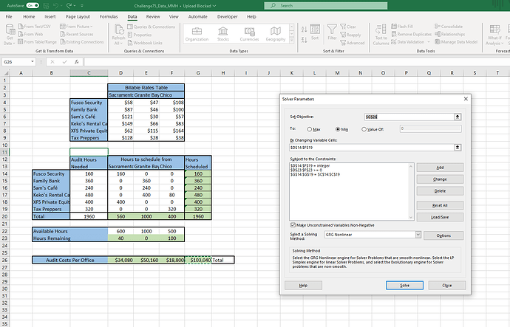Select the Value Of radio button
The width and height of the screenshot is (510, 327).
click(364, 129)
